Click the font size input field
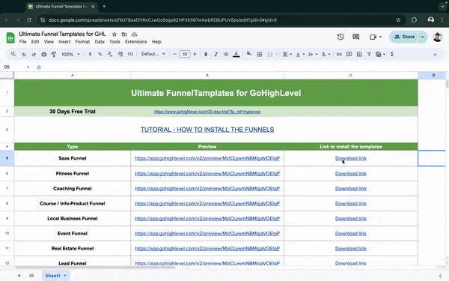Screen dimensions: 449x281 click(185, 54)
